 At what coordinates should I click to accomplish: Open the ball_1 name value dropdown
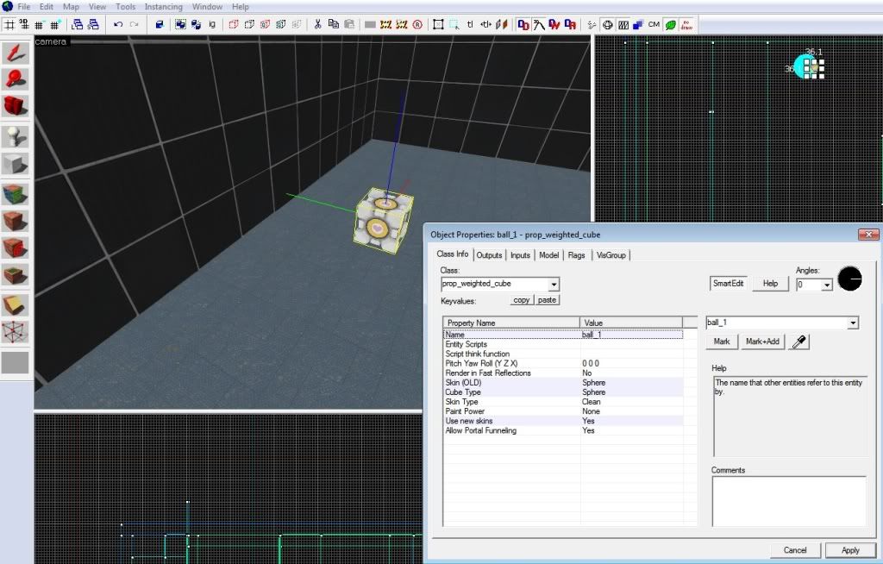pyautogui.click(x=853, y=323)
